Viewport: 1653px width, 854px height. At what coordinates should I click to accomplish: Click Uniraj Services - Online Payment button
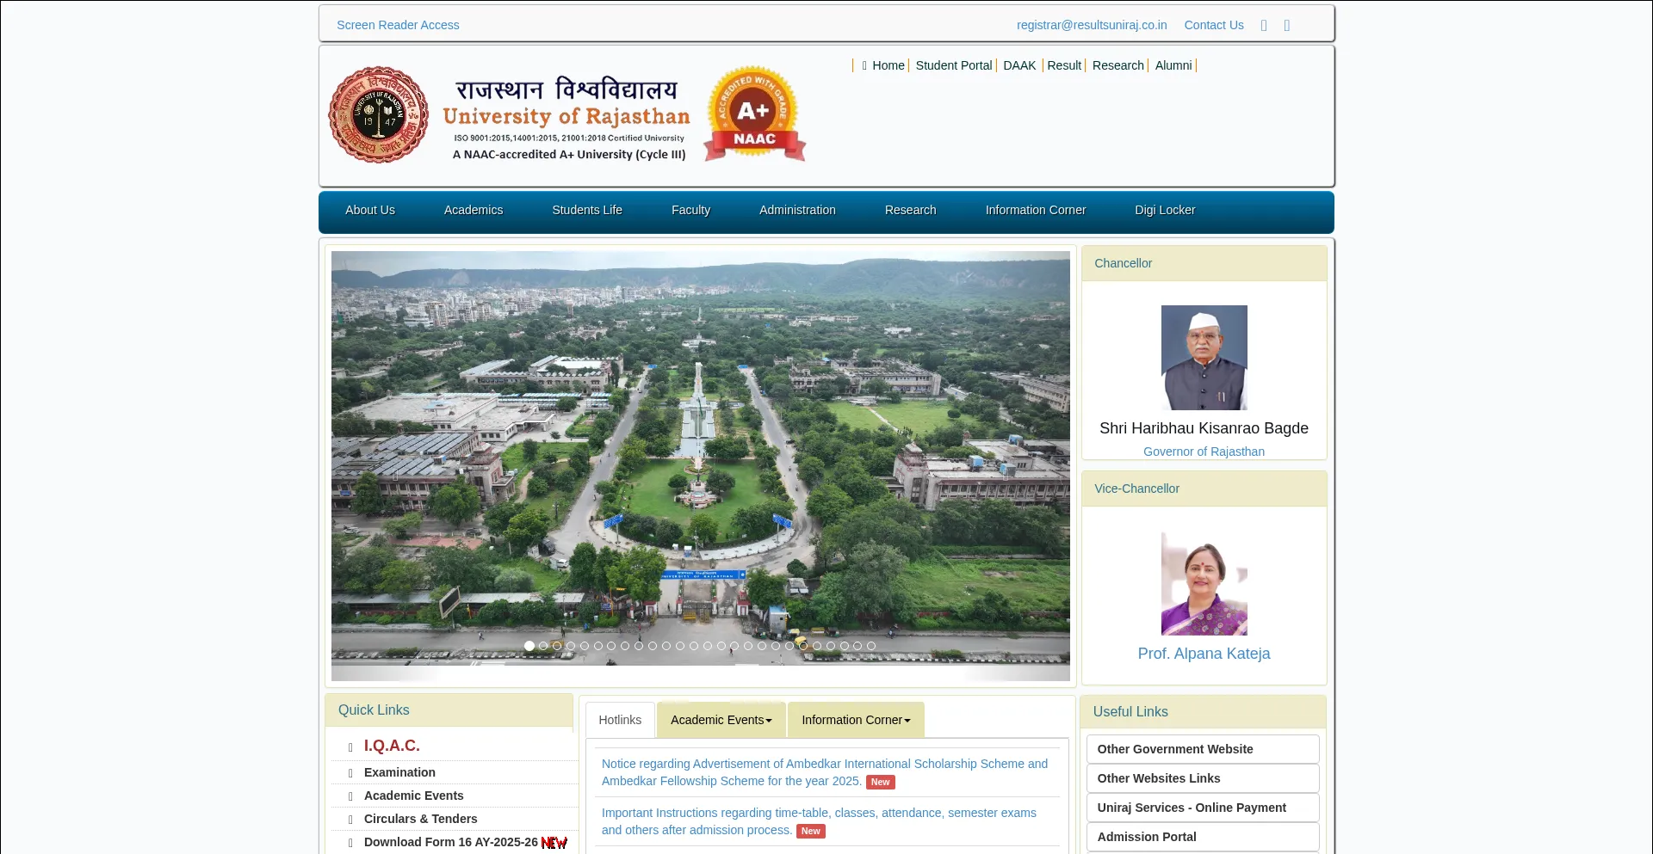[x=1203, y=808]
